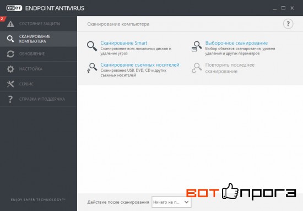Viewport: 303px width, 211px height.
Task: Open help with round question mark button
Action: 288,24
